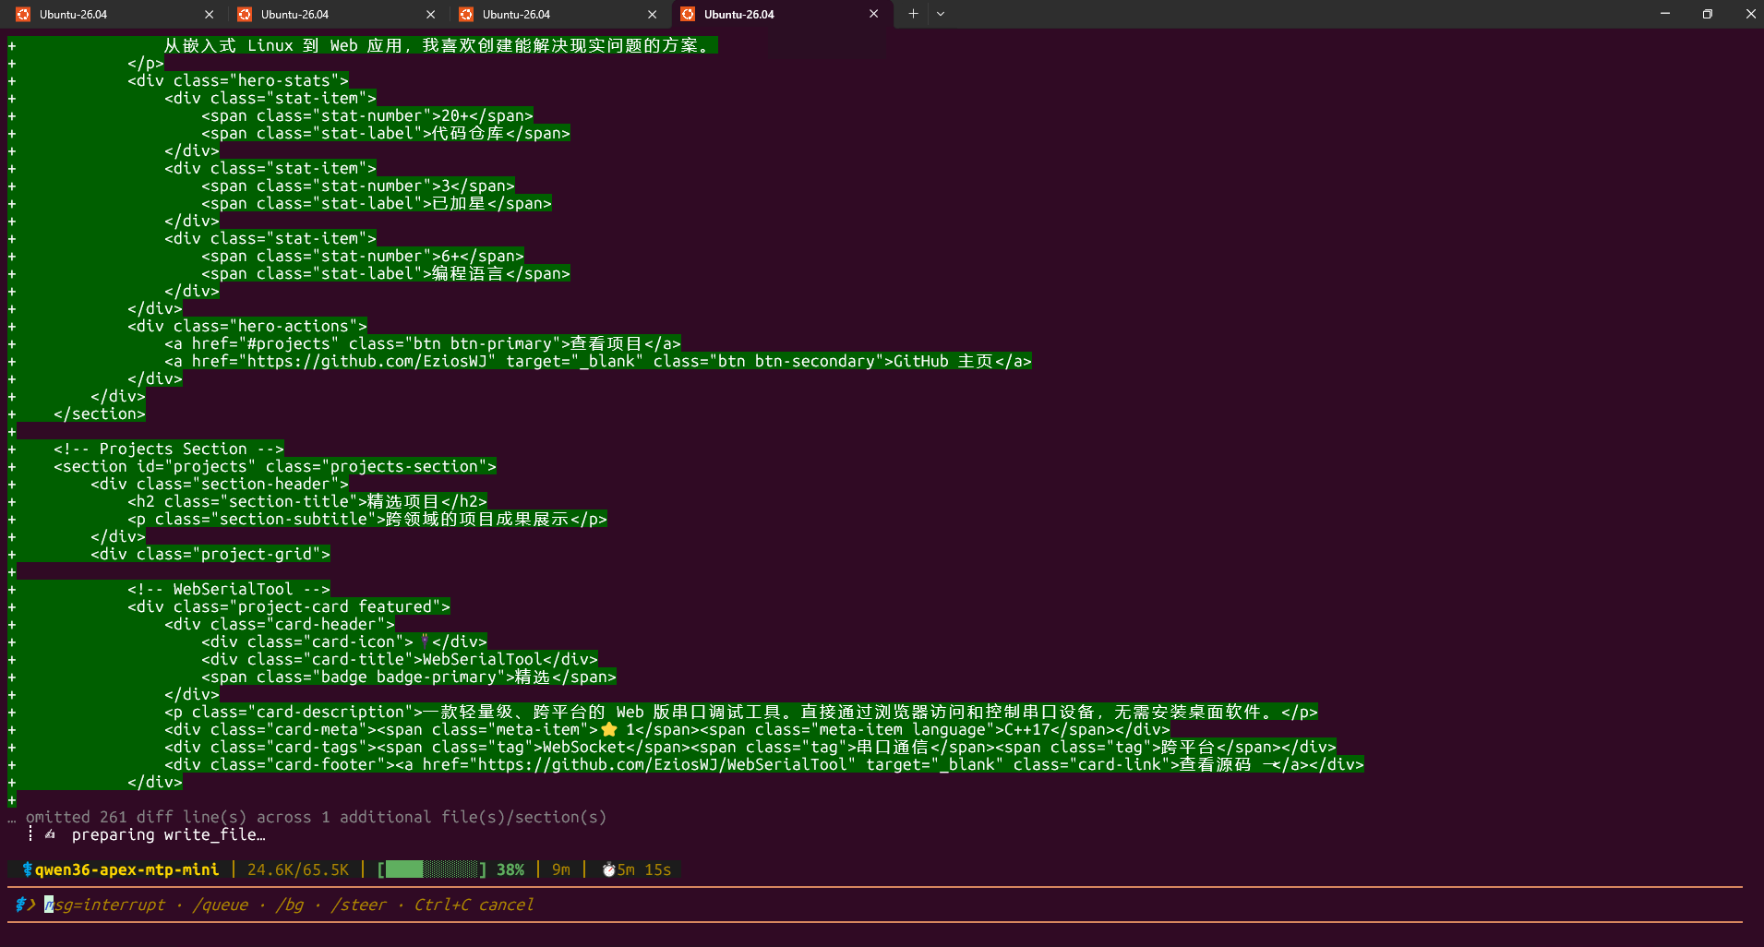Focus the message input prompt
Screen dimensions: 1764x947
click(x=877, y=905)
